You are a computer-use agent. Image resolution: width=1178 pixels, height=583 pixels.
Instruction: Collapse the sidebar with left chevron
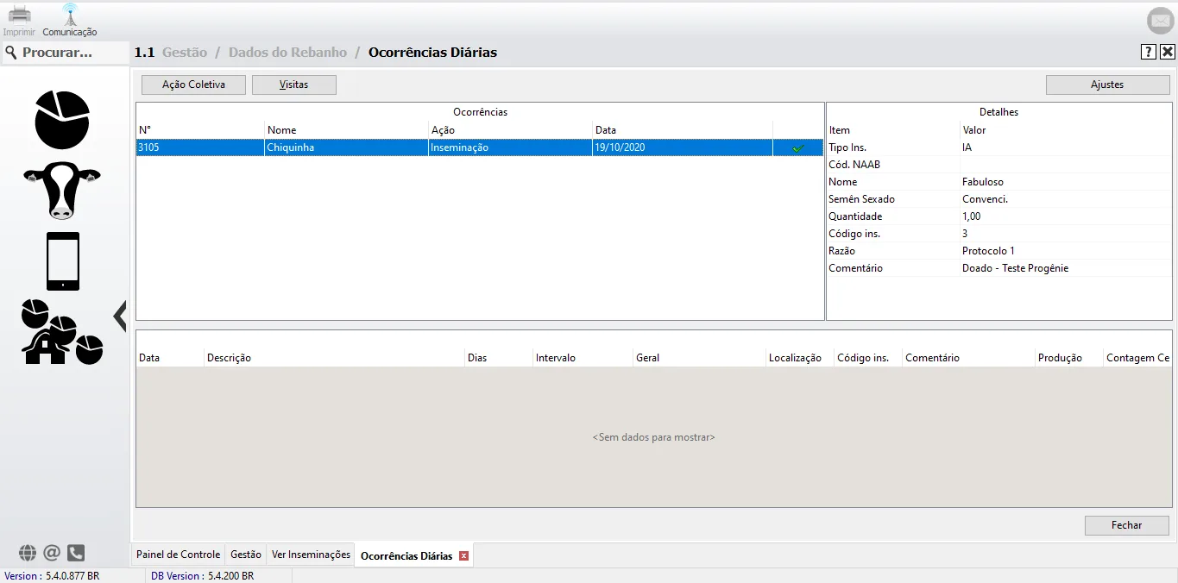[x=120, y=316]
